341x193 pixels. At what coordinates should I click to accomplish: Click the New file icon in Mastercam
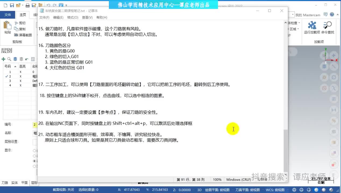click(5, 5)
